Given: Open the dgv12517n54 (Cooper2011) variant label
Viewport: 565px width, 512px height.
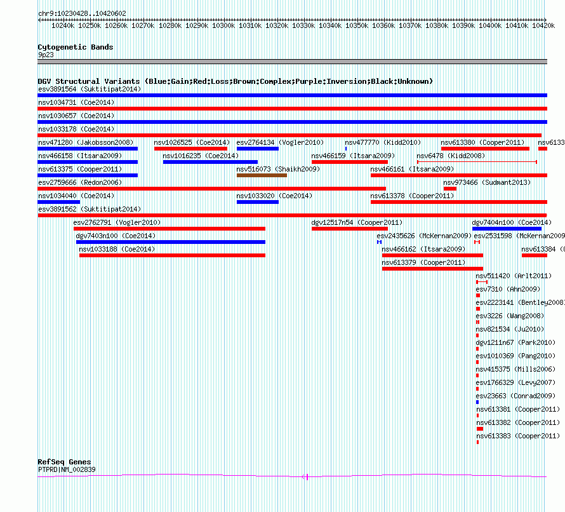Looking at the screenshot, I should pos(357,222).
